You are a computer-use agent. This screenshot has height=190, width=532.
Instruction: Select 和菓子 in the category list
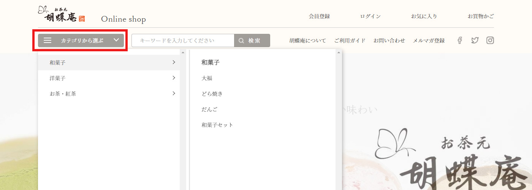[109, 62]
